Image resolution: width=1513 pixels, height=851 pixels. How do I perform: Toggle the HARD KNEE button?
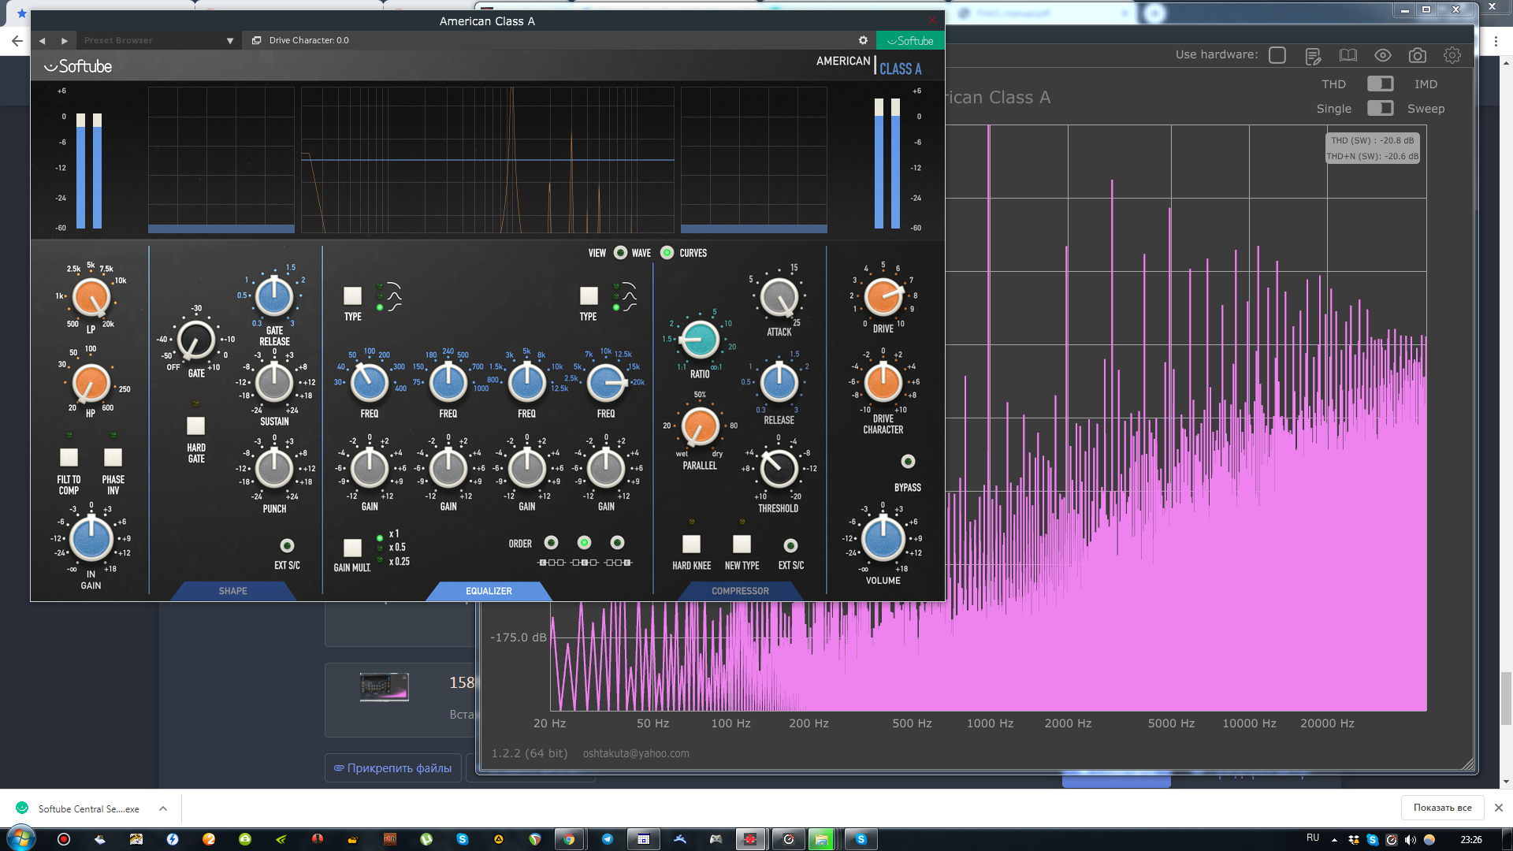tap(691, 544)
